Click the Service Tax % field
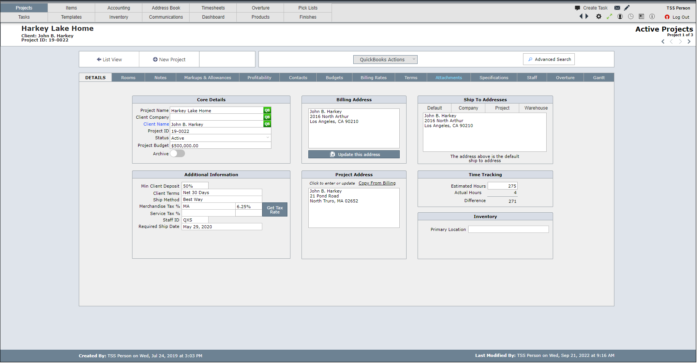Image resolution: width=697 pixels, height=363 pixels. point(209,213)
